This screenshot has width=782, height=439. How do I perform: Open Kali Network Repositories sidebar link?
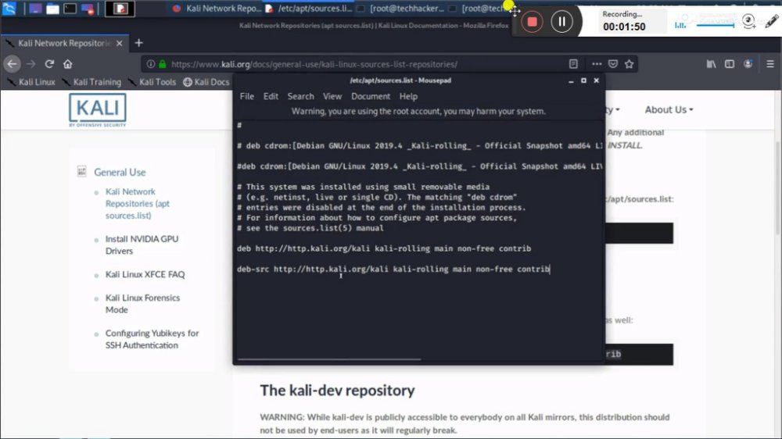pyautogui.click(x=138, y=203)
